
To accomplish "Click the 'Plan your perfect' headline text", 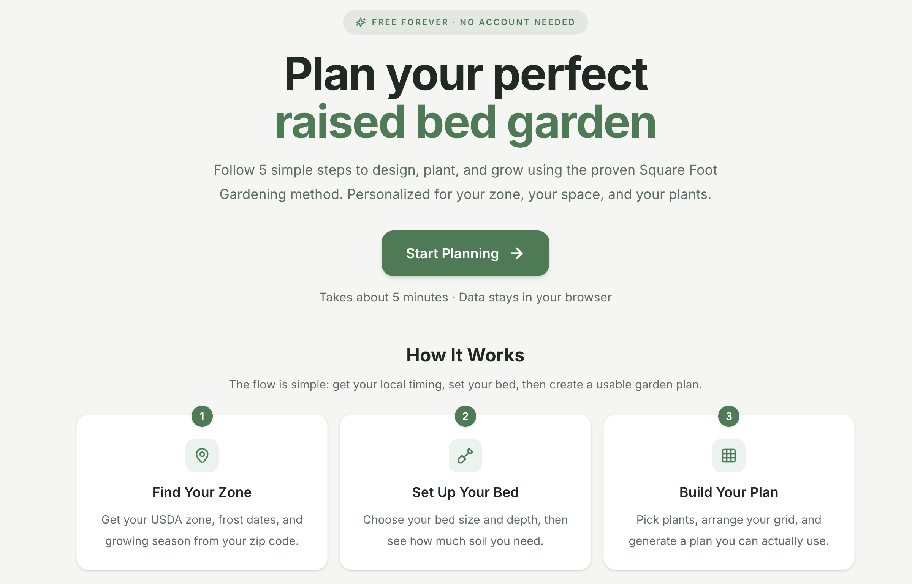I will pyautogui.click(x=465, y=74).
